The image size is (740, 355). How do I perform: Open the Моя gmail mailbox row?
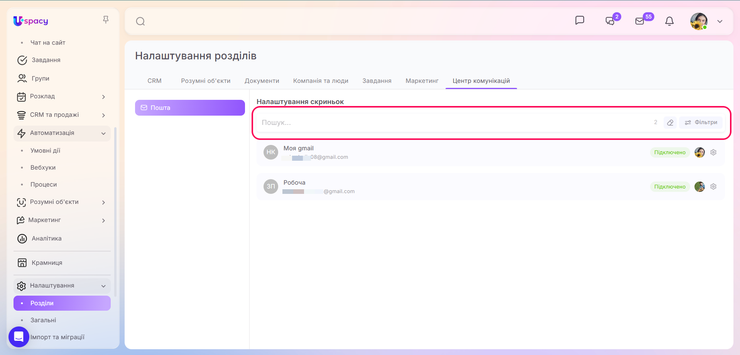pyautogui.click(x=490, y=152)
